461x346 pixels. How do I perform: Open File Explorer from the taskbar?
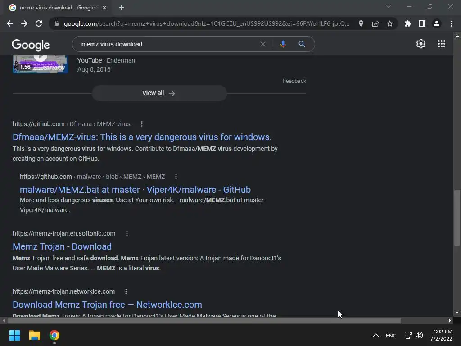[34, 335]
